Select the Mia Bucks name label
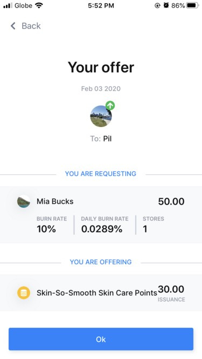The width and height of the screenshot is (202, 359). coord(55,201)
